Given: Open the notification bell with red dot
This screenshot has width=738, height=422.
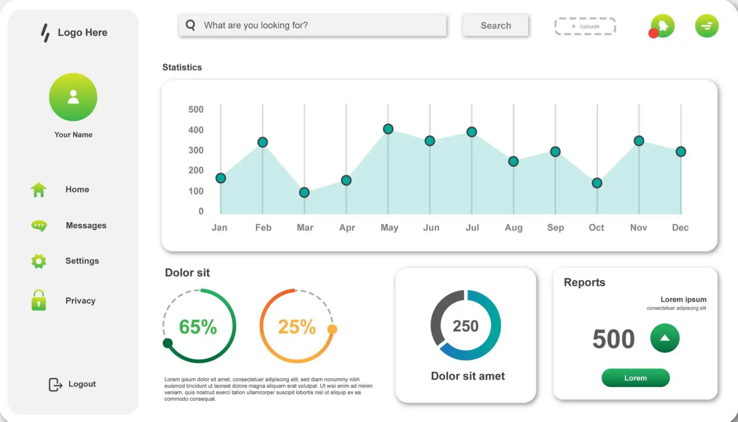Looking at the screenshot, I should click(x=662, y=26).
